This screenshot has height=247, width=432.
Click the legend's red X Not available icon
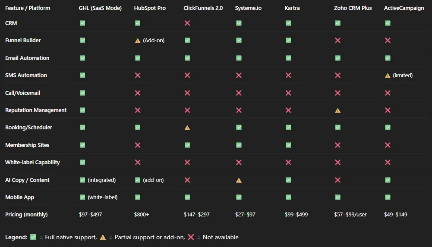[191, 237]
